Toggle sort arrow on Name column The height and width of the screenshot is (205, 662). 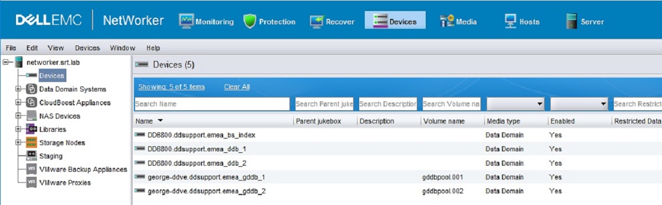160,121
